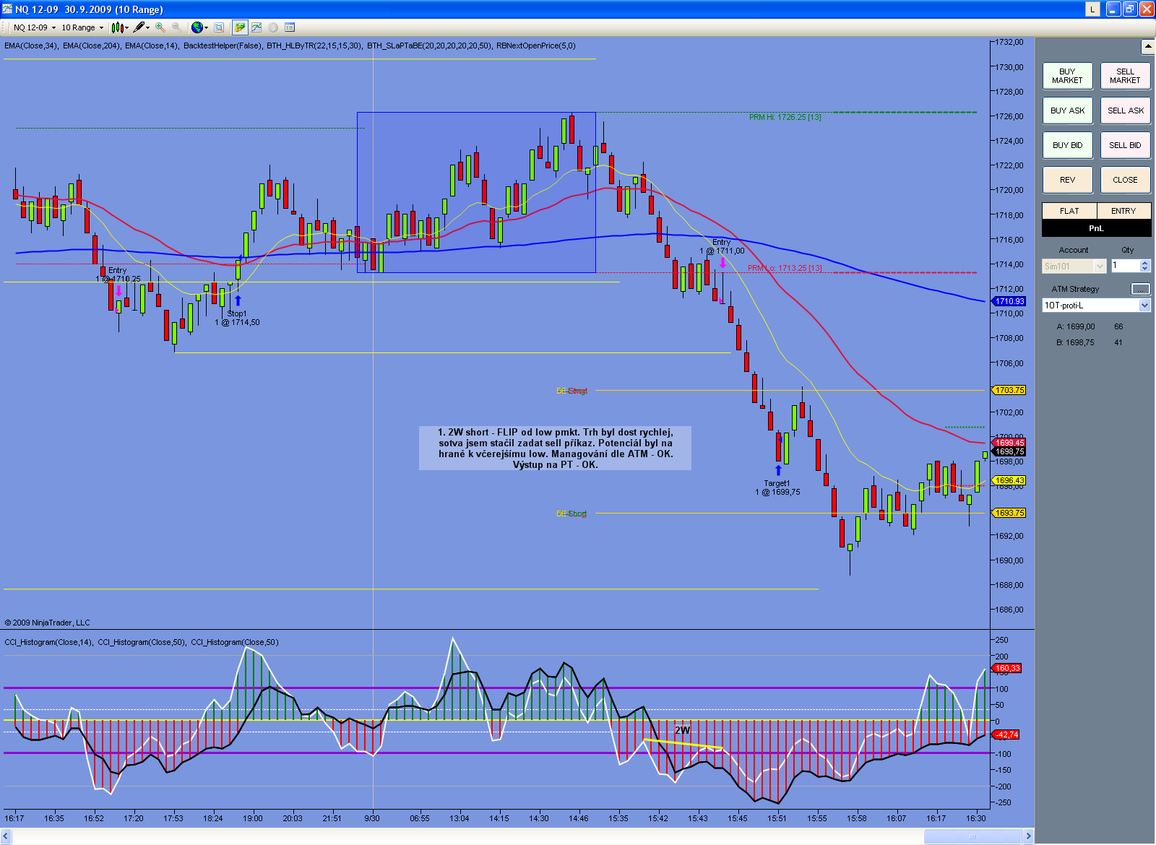
Task: Toggle the chart trader money icon
Action: point(240,27)
